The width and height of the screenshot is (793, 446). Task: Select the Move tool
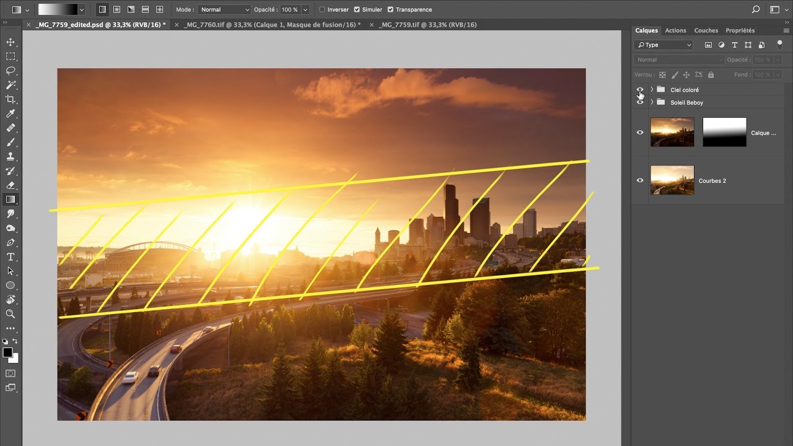tap(11, 42)
